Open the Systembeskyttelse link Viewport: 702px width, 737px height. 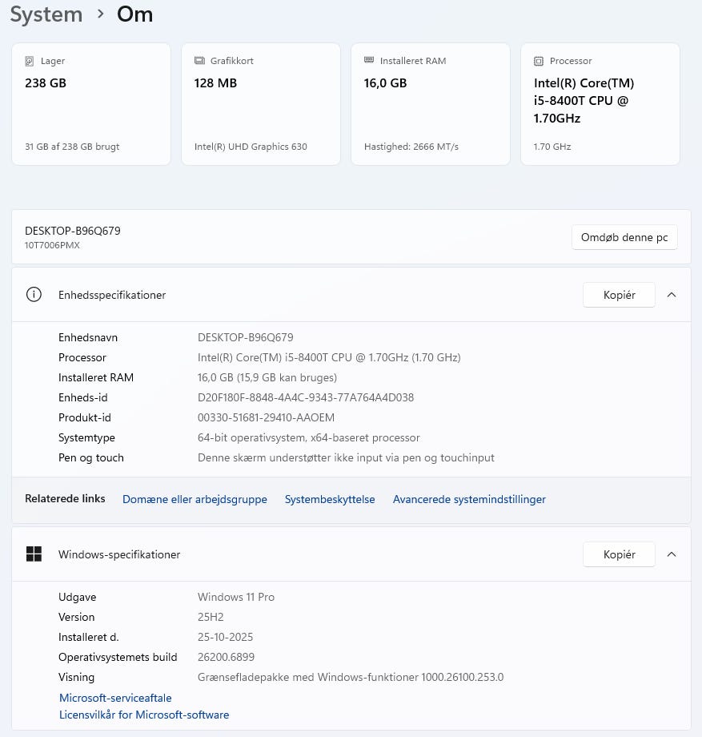pos(330,499)
